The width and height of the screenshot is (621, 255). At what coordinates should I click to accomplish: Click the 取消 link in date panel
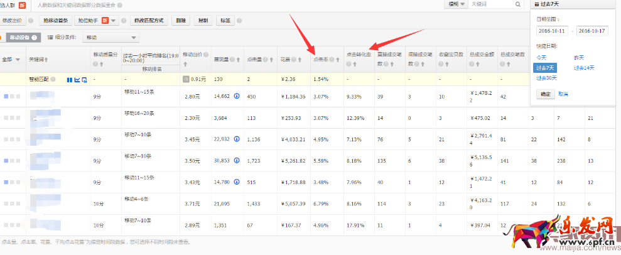[563, 94]
